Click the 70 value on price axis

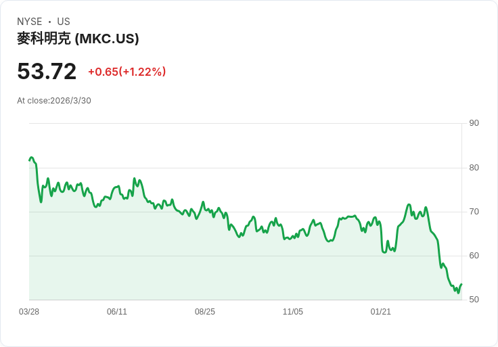[x=474, y=212]
